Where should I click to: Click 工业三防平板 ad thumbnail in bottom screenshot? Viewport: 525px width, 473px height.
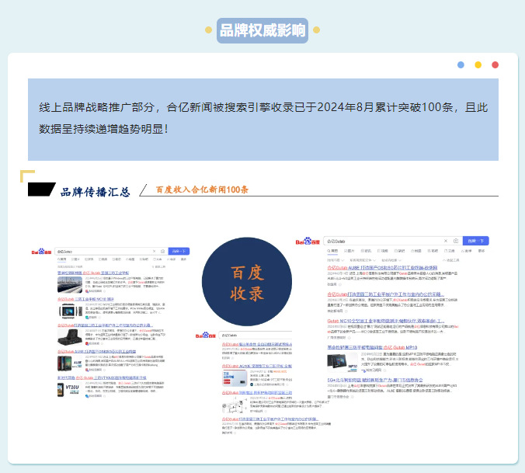click(235, 378)
